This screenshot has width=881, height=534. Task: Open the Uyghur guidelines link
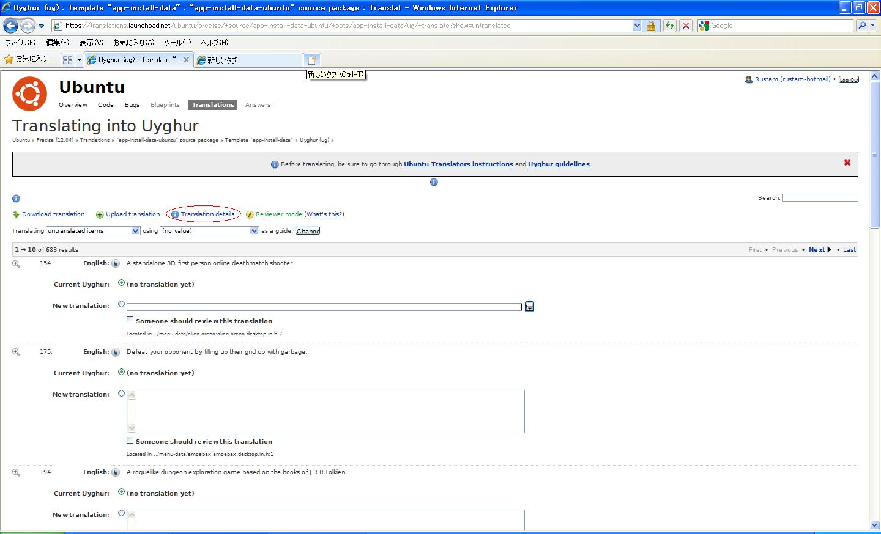click(559, 164)
